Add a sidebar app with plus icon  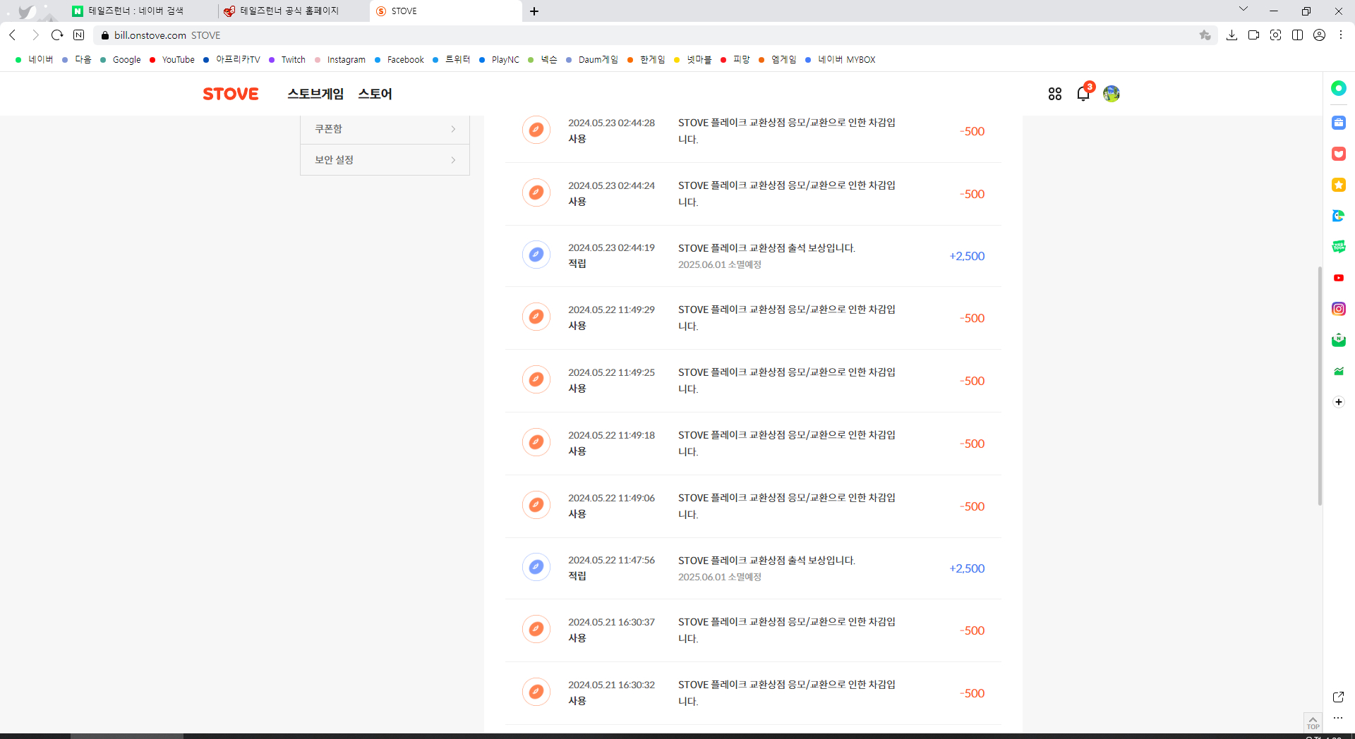click(1339, 402)
